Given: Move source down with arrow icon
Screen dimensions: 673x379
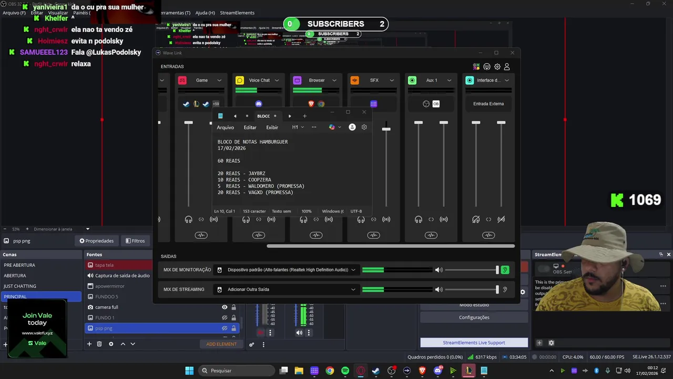Looking at the screenshot, I should click(132, 344).
